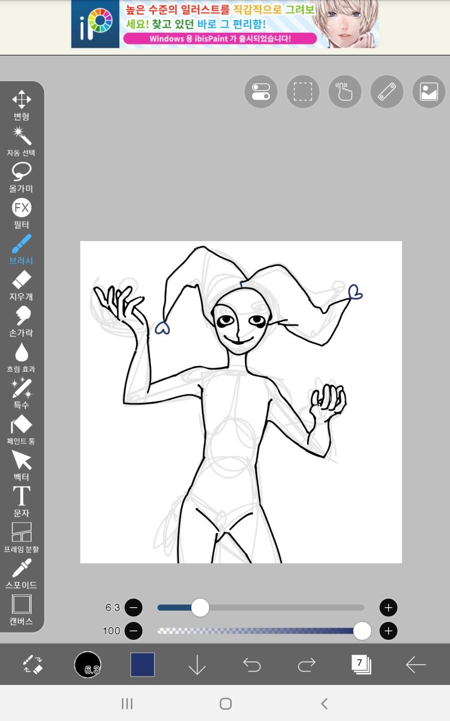Open the ruler tool button
Viewport: 450px width, 721px height.
tap(387, 91)
